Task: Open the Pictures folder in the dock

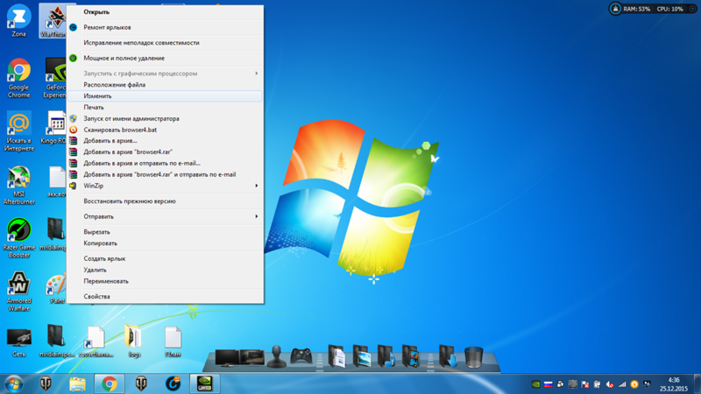Action: [361, 356]
